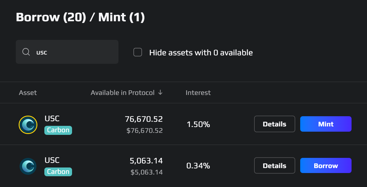Click the sort arrow beside Available in Protocol
The height and width of the screenshot is (187, 367).
coord(160,93)
